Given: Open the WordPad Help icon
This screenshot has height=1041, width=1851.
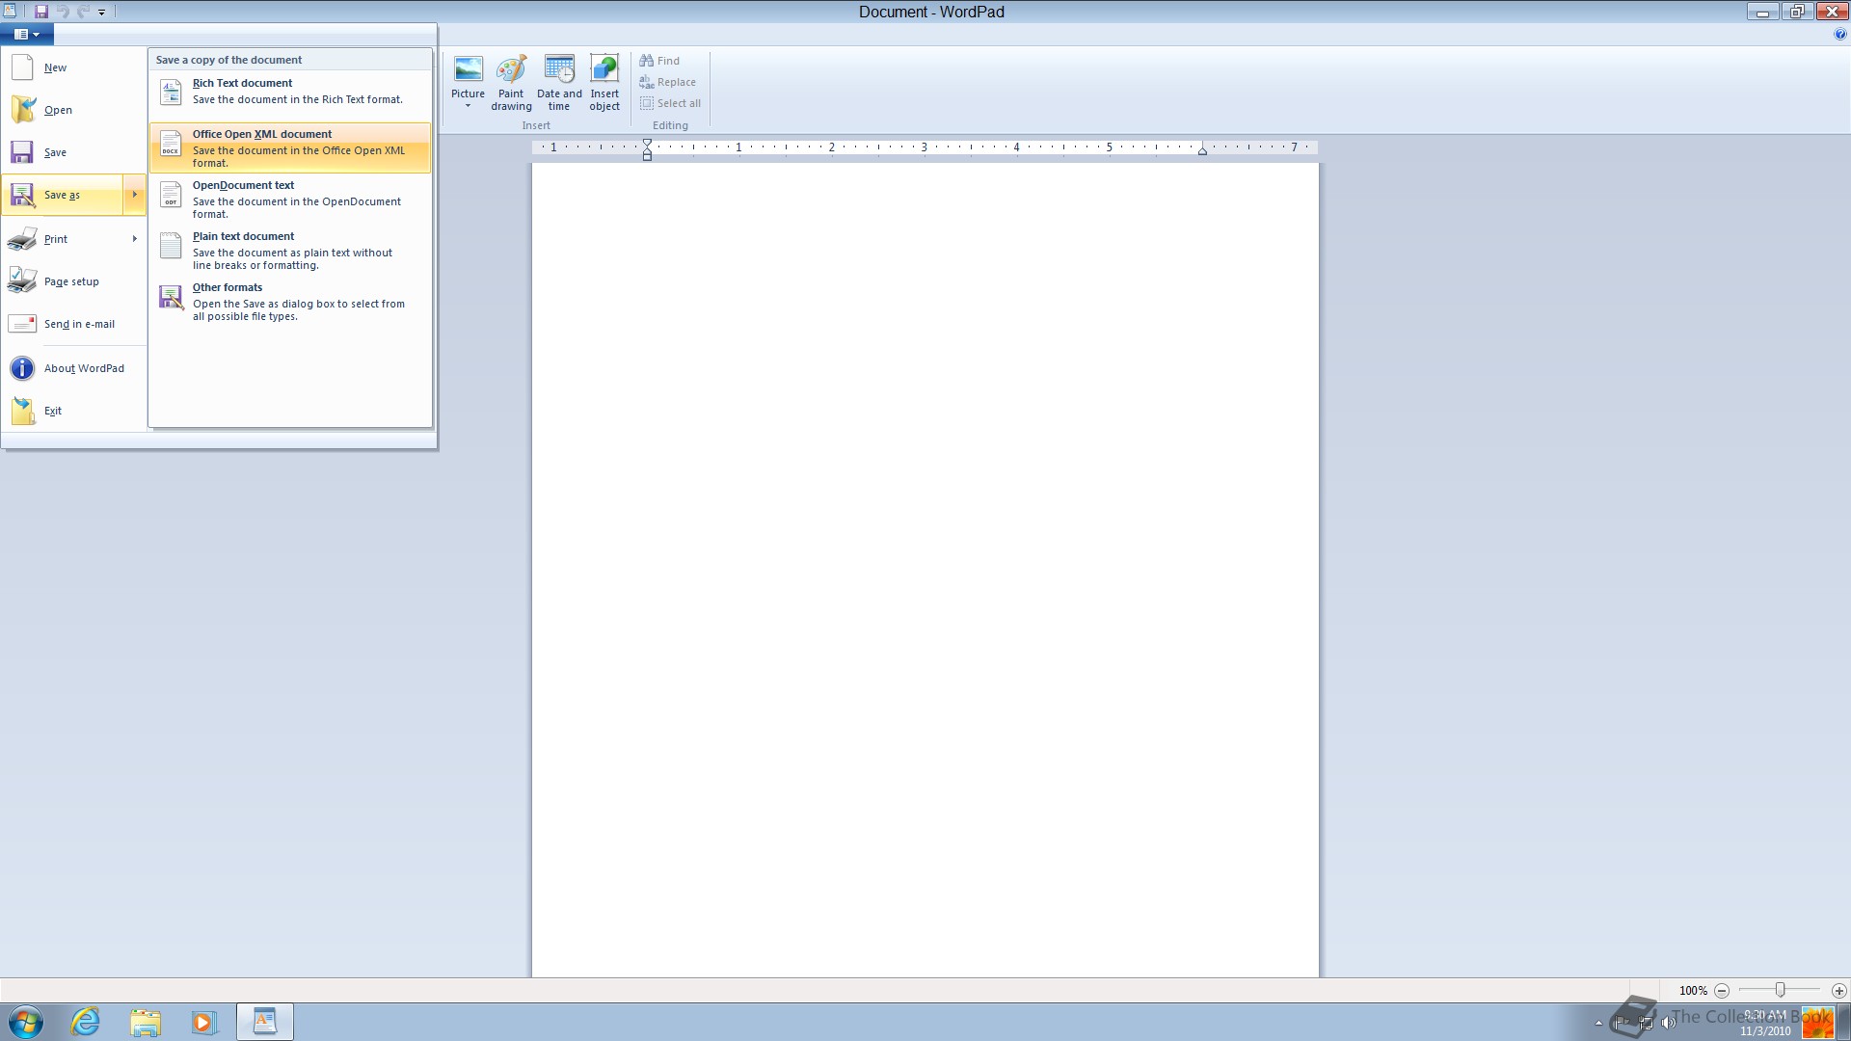Looking at the screenshot, I should tap(1839, 34).
